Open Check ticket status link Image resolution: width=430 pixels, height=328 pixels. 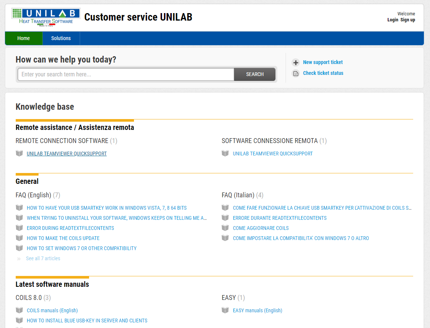tap(323, 73)
